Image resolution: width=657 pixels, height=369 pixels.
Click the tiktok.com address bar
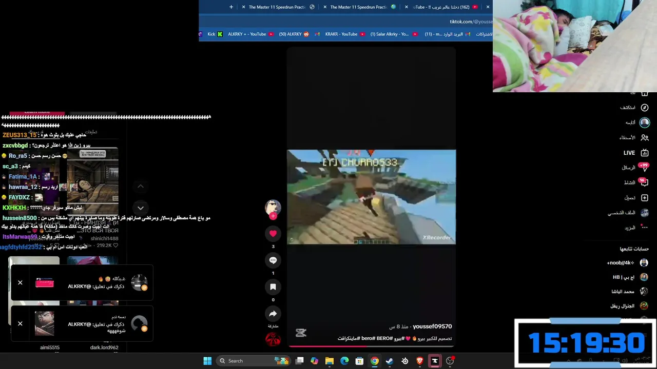tap(346, 22)
